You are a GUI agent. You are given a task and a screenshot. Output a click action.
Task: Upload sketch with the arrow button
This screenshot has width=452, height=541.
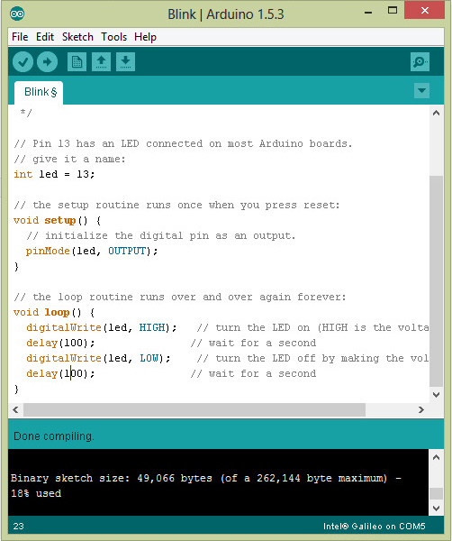(47, 62)
